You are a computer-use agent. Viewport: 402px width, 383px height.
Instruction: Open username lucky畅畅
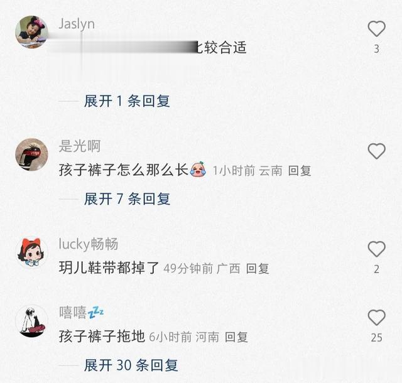[89, 244]
